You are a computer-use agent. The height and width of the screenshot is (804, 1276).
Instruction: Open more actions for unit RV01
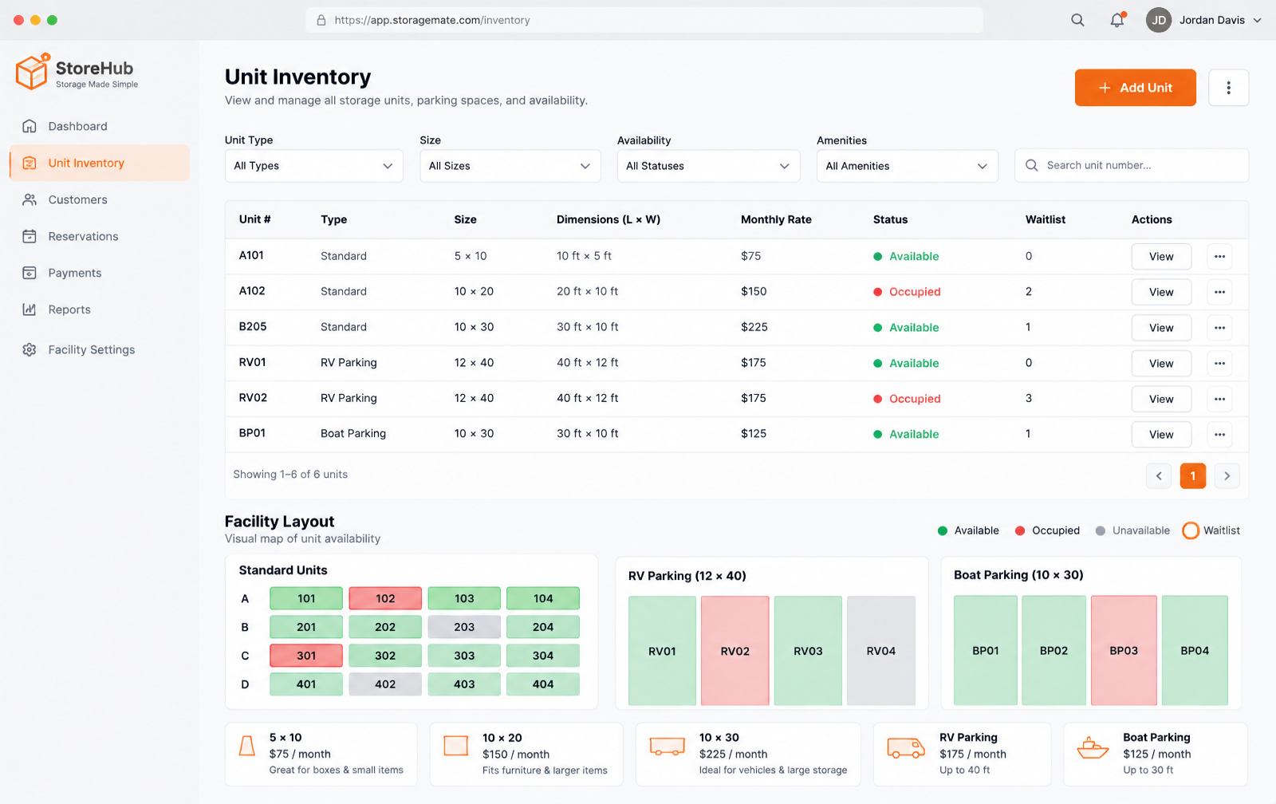(x=1219, y=363)
